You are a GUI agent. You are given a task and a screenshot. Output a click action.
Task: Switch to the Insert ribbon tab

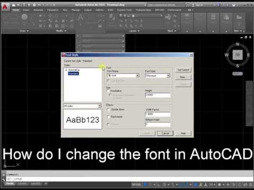coord(26,10)
